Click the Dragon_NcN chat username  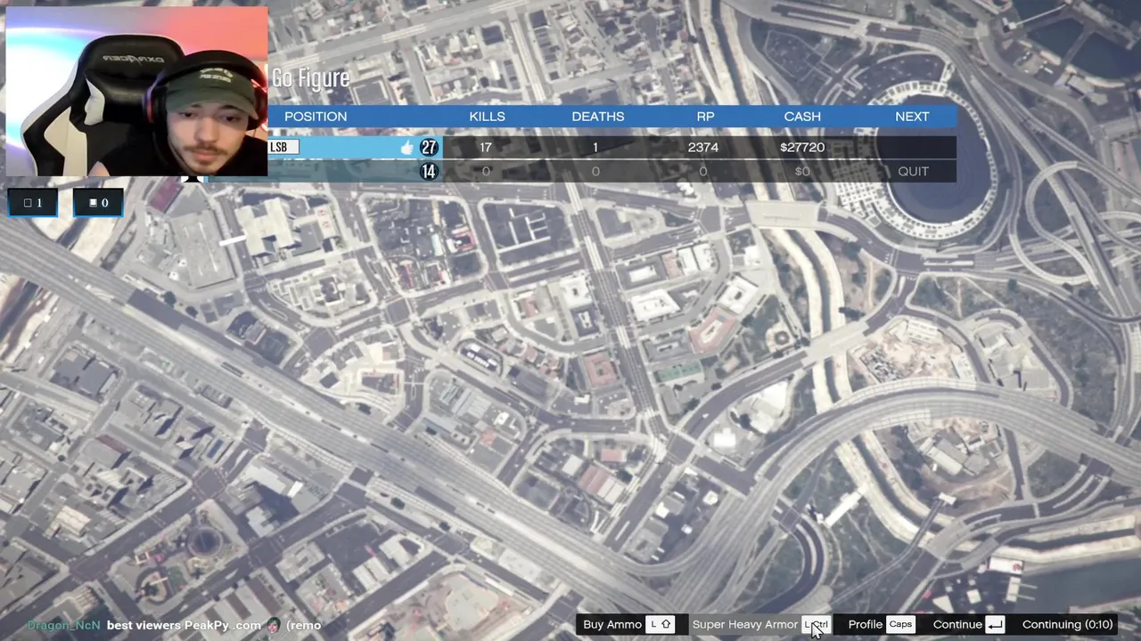point(63,625)
